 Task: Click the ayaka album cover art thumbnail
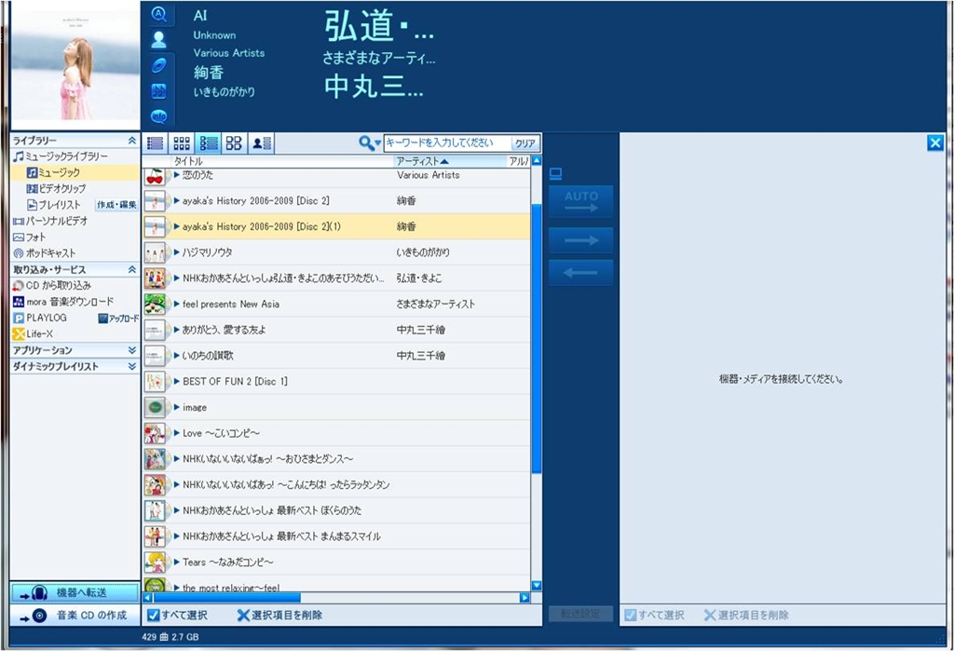coord(75,66)
